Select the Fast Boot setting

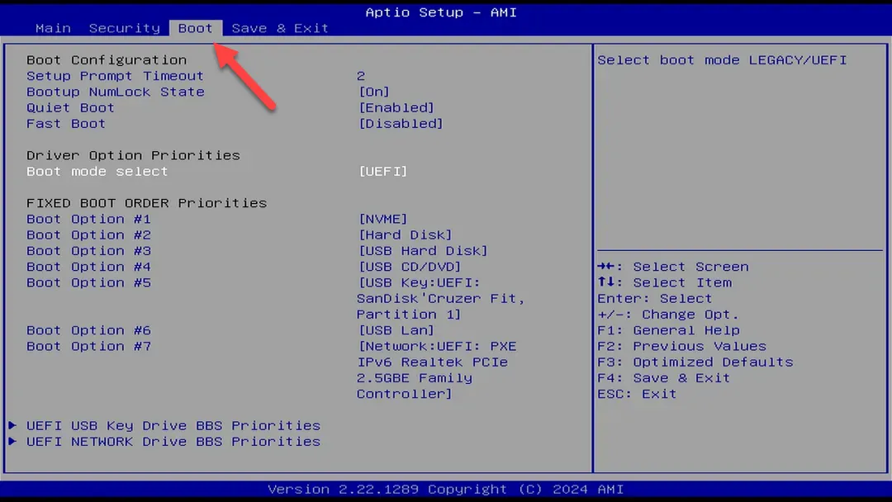pyautogui.click(x=66, y=123)
